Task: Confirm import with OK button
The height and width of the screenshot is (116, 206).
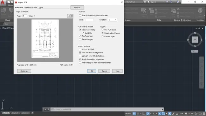Action: point(92,71)
